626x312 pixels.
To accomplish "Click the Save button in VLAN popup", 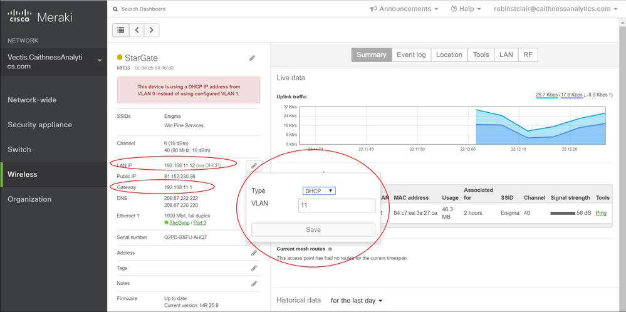I will [313, 230].
